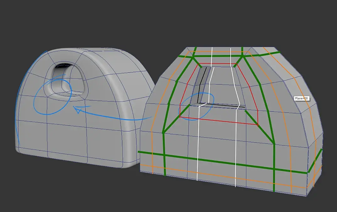
Task: Pick the green vertex junction above the cutout's right corner
Action: (243, 56)
